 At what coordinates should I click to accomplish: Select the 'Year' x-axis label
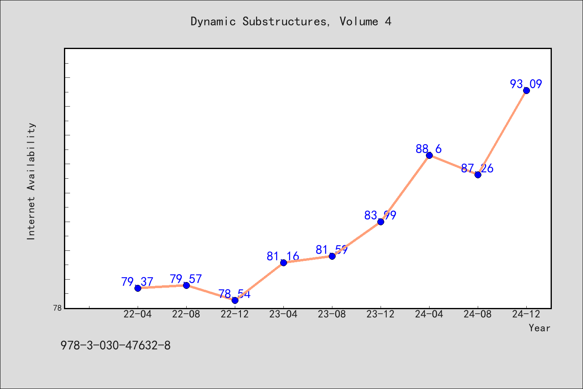point(539,328)
